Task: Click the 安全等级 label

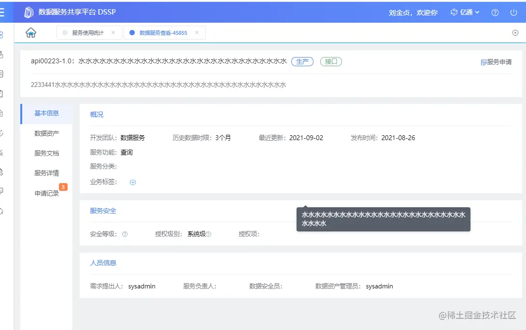Action: (103, 234)
